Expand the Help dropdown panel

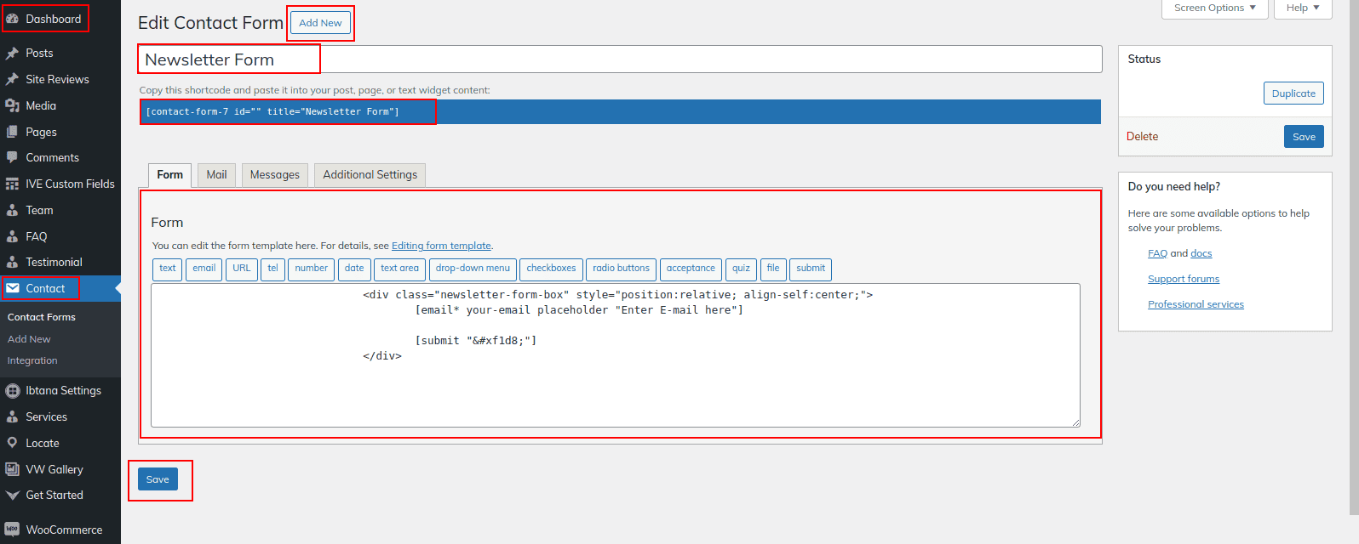coord(1302,8)
